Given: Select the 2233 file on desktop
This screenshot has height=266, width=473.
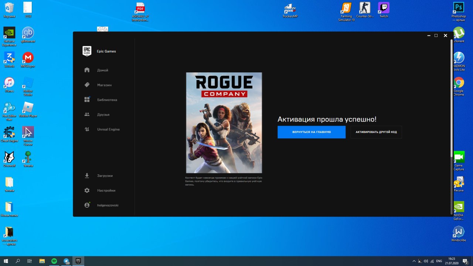Looking at the screenshot, I should (28, 10).
